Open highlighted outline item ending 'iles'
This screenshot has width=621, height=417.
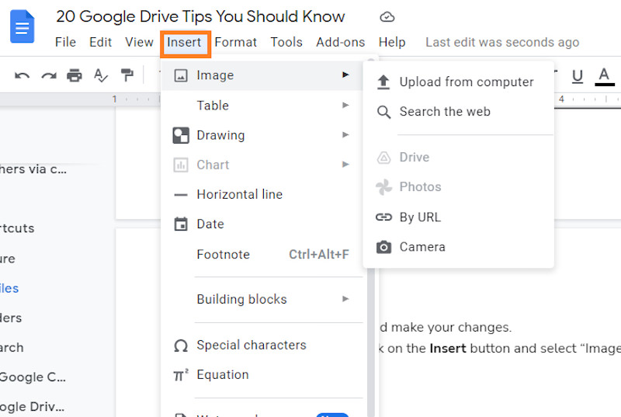pyautogui.click(x=9, y=288)
